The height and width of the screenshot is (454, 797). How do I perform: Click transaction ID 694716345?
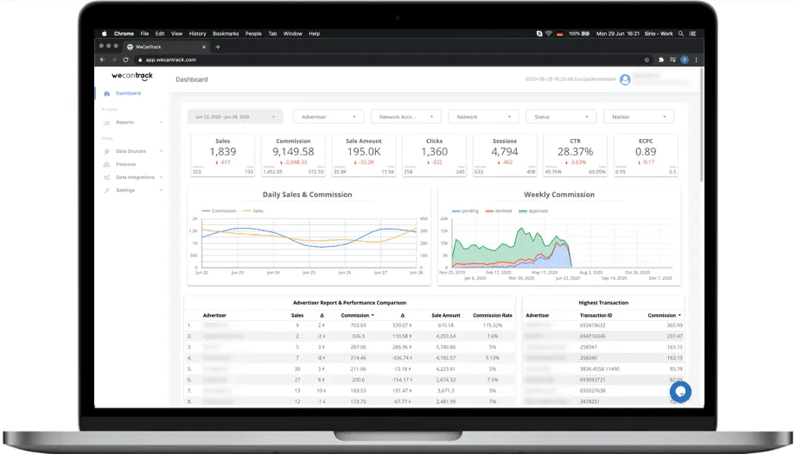592,337
